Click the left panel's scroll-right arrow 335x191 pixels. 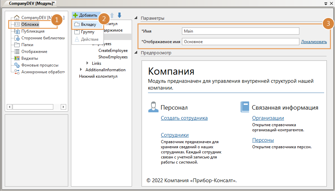pyautogui.click(x=63, y=107)
